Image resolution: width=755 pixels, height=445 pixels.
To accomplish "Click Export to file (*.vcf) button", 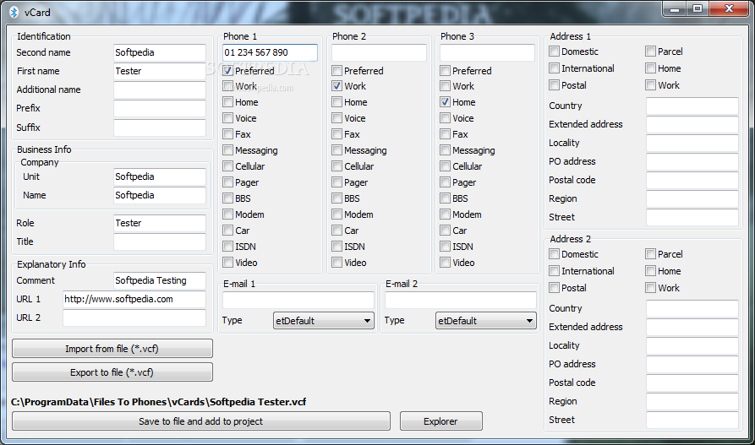I will pyautogui.click(x=112, y=372).
